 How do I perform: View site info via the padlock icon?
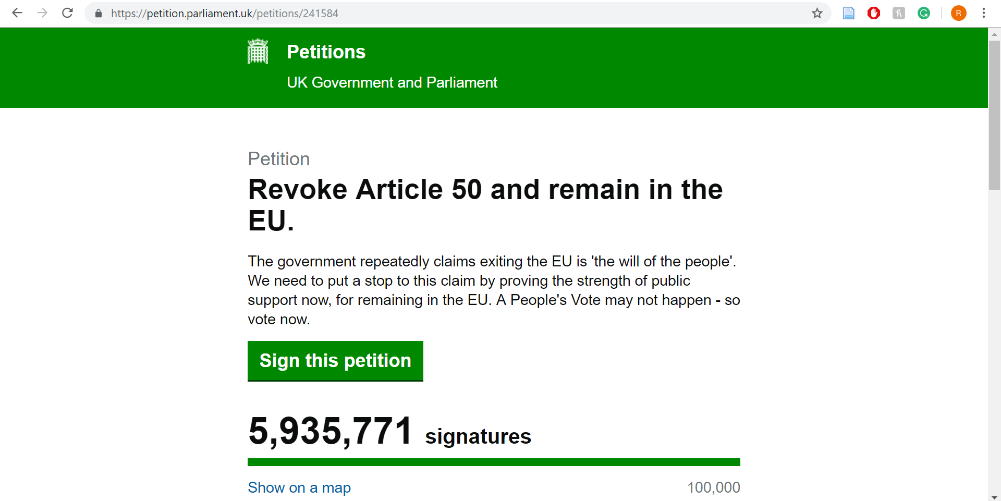[x=99, y=14]
